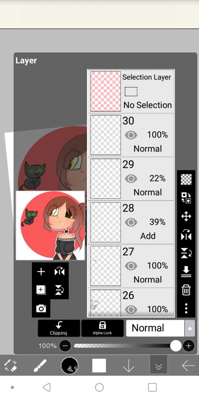Toggle the Alpha Lock option

pos(102,328)
